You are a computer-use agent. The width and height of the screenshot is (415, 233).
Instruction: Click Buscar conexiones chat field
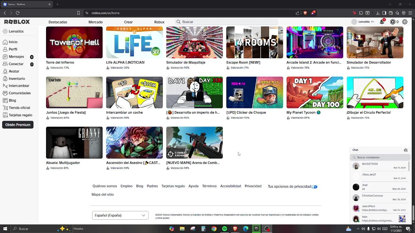(380, 157)
